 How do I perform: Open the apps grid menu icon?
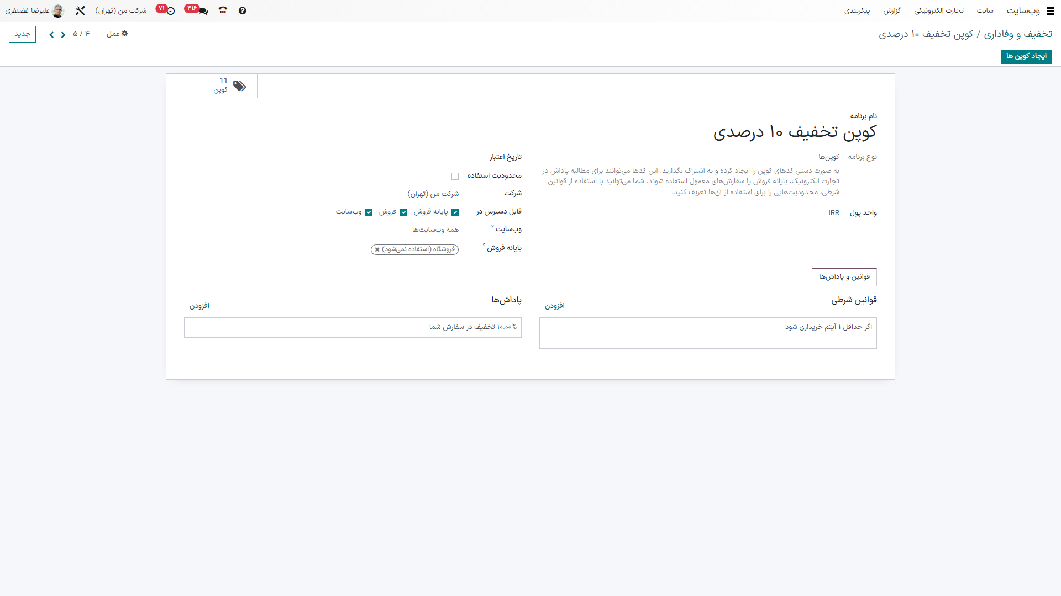tap(1050, 11)
